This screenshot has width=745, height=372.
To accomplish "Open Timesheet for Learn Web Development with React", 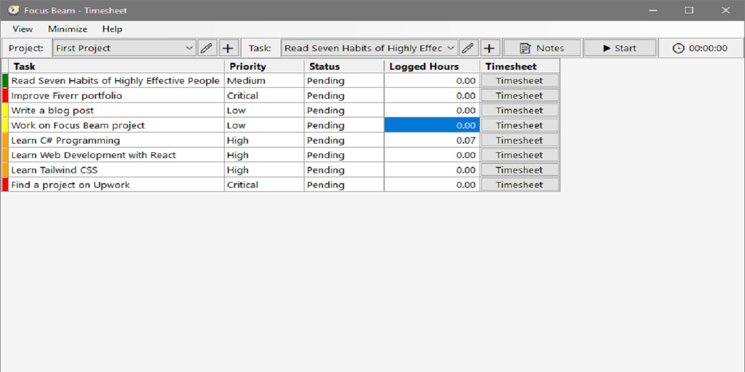I will pos(520,155).
